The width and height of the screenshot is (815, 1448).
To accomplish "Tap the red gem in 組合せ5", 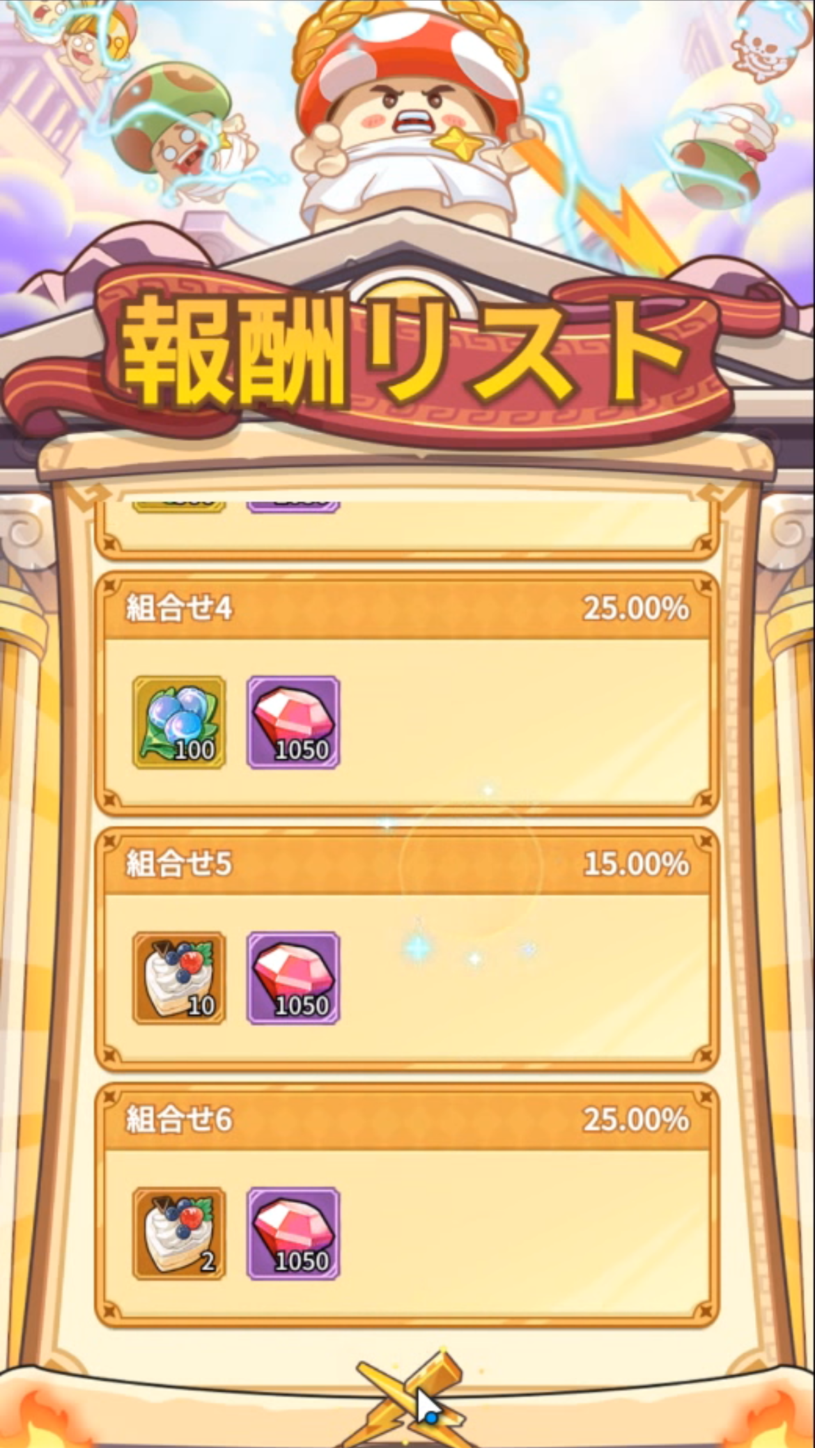I will [x=293, y=978].
